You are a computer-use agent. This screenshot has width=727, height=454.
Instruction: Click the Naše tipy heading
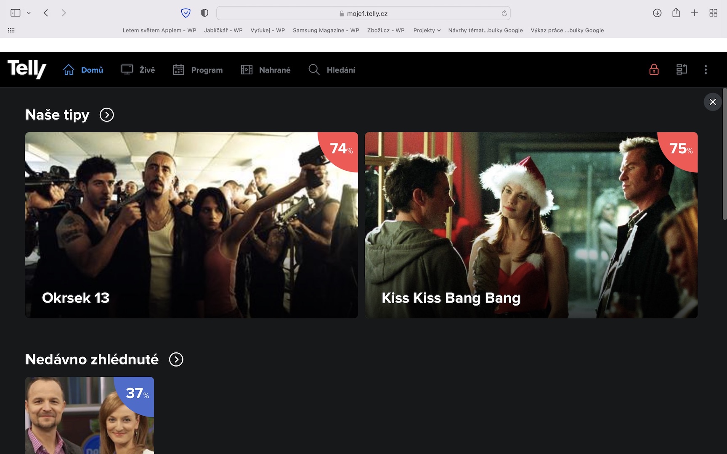coord(57,115)
